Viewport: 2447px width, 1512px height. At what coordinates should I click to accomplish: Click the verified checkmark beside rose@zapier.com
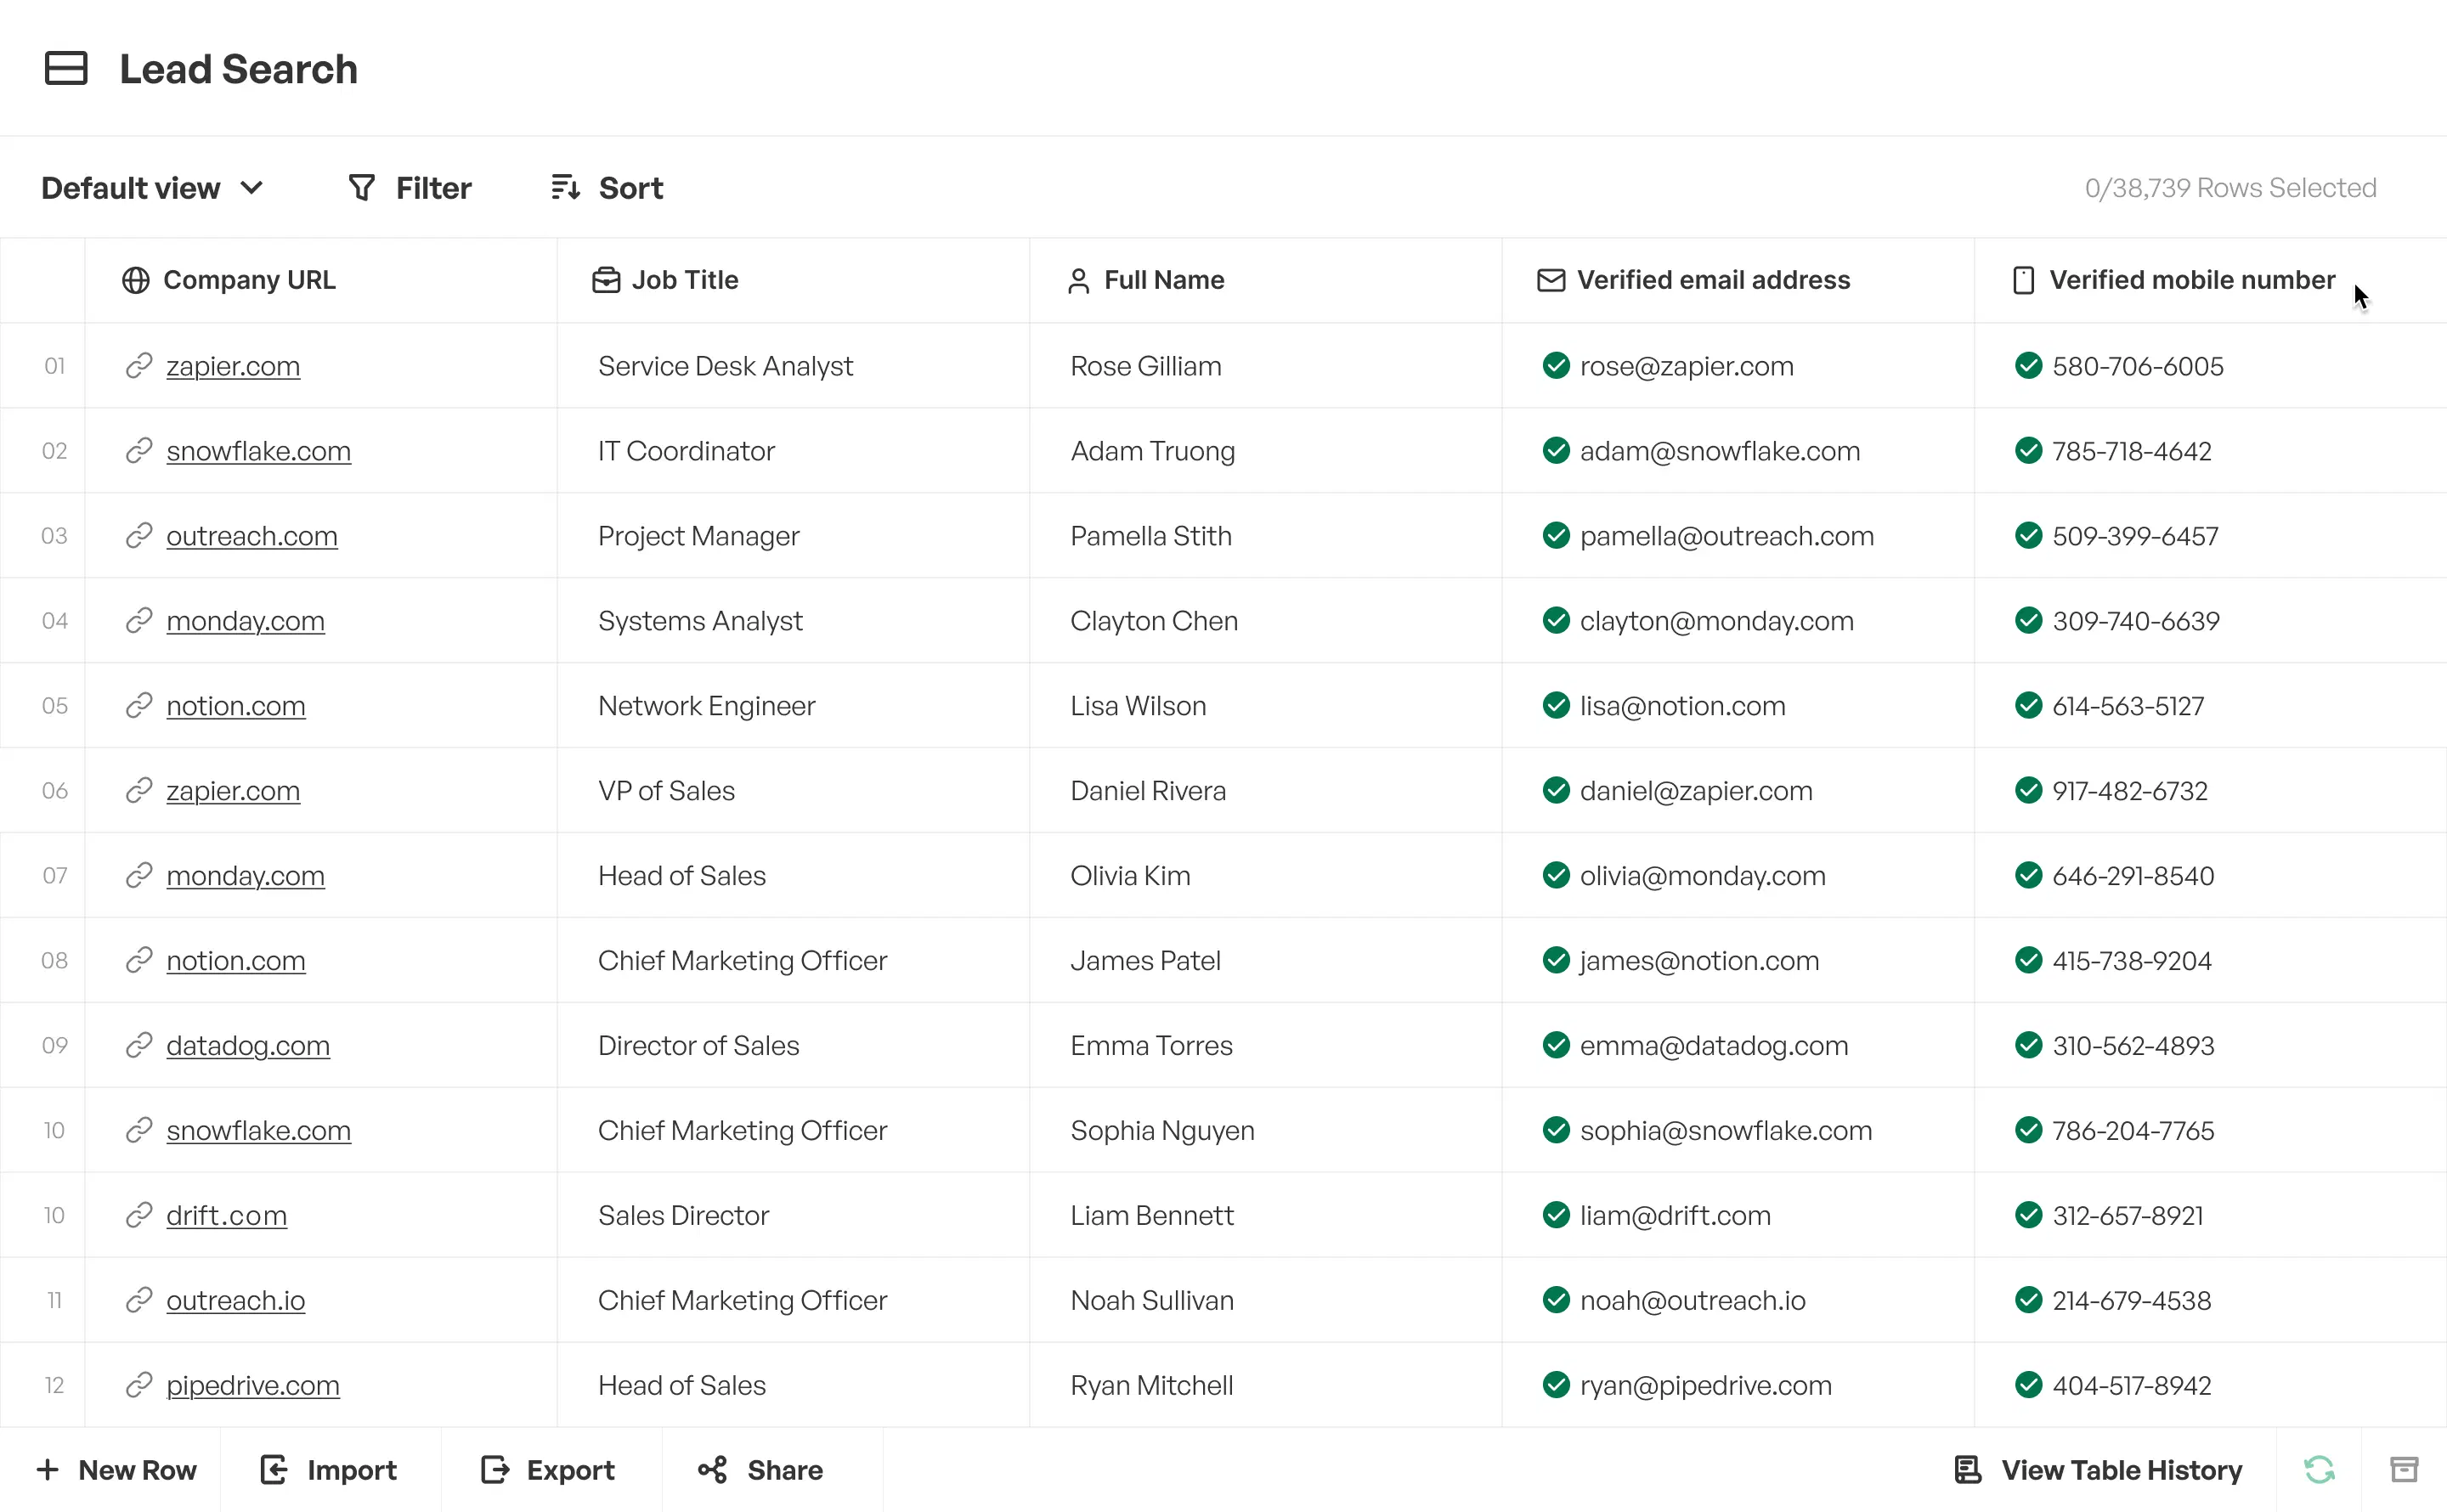(1556, 366)
